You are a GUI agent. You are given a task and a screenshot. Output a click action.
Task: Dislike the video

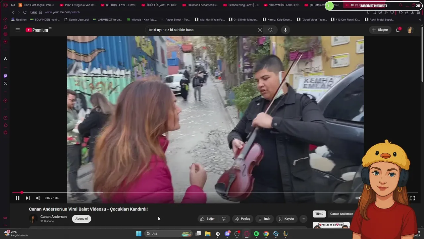224,219
